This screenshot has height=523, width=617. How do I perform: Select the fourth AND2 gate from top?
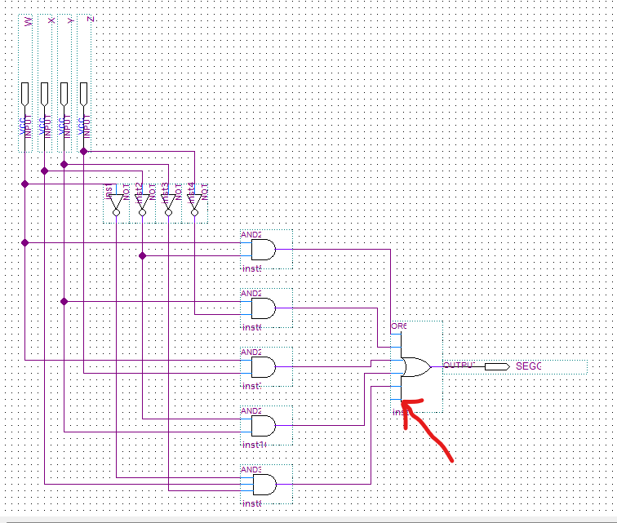pyautogui.click(x=264, y=426)
